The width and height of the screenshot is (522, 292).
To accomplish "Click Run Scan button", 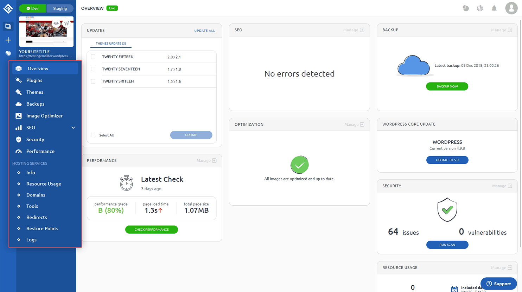I will click(447, 245).
